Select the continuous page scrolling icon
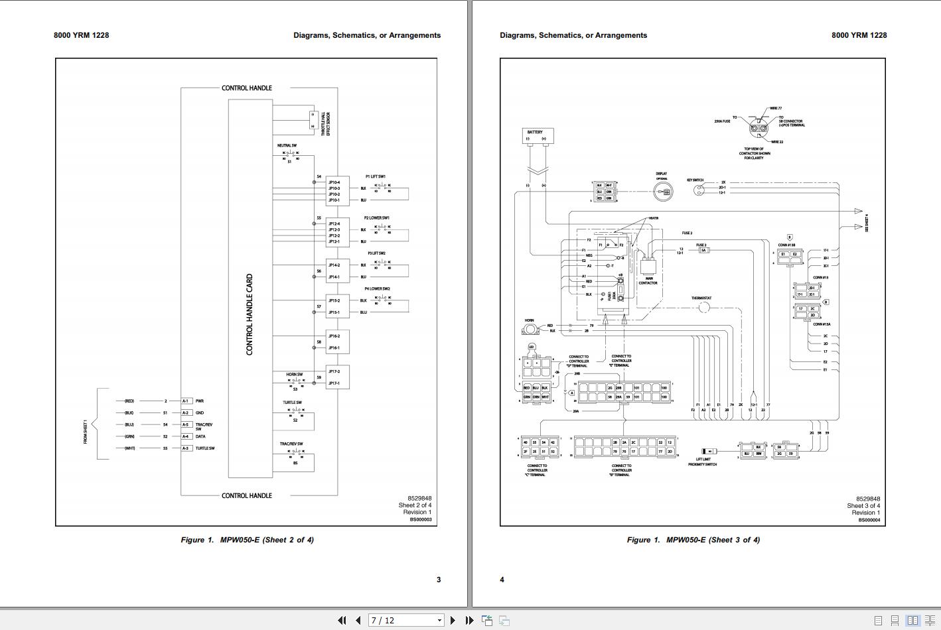 895,620
